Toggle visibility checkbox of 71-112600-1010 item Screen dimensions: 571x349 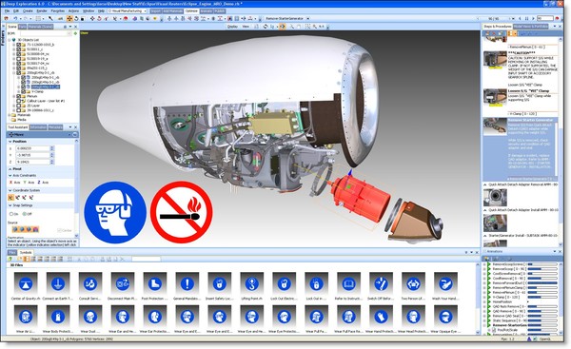19,45
